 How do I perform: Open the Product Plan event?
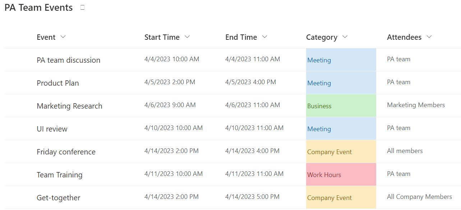(57, 83)
